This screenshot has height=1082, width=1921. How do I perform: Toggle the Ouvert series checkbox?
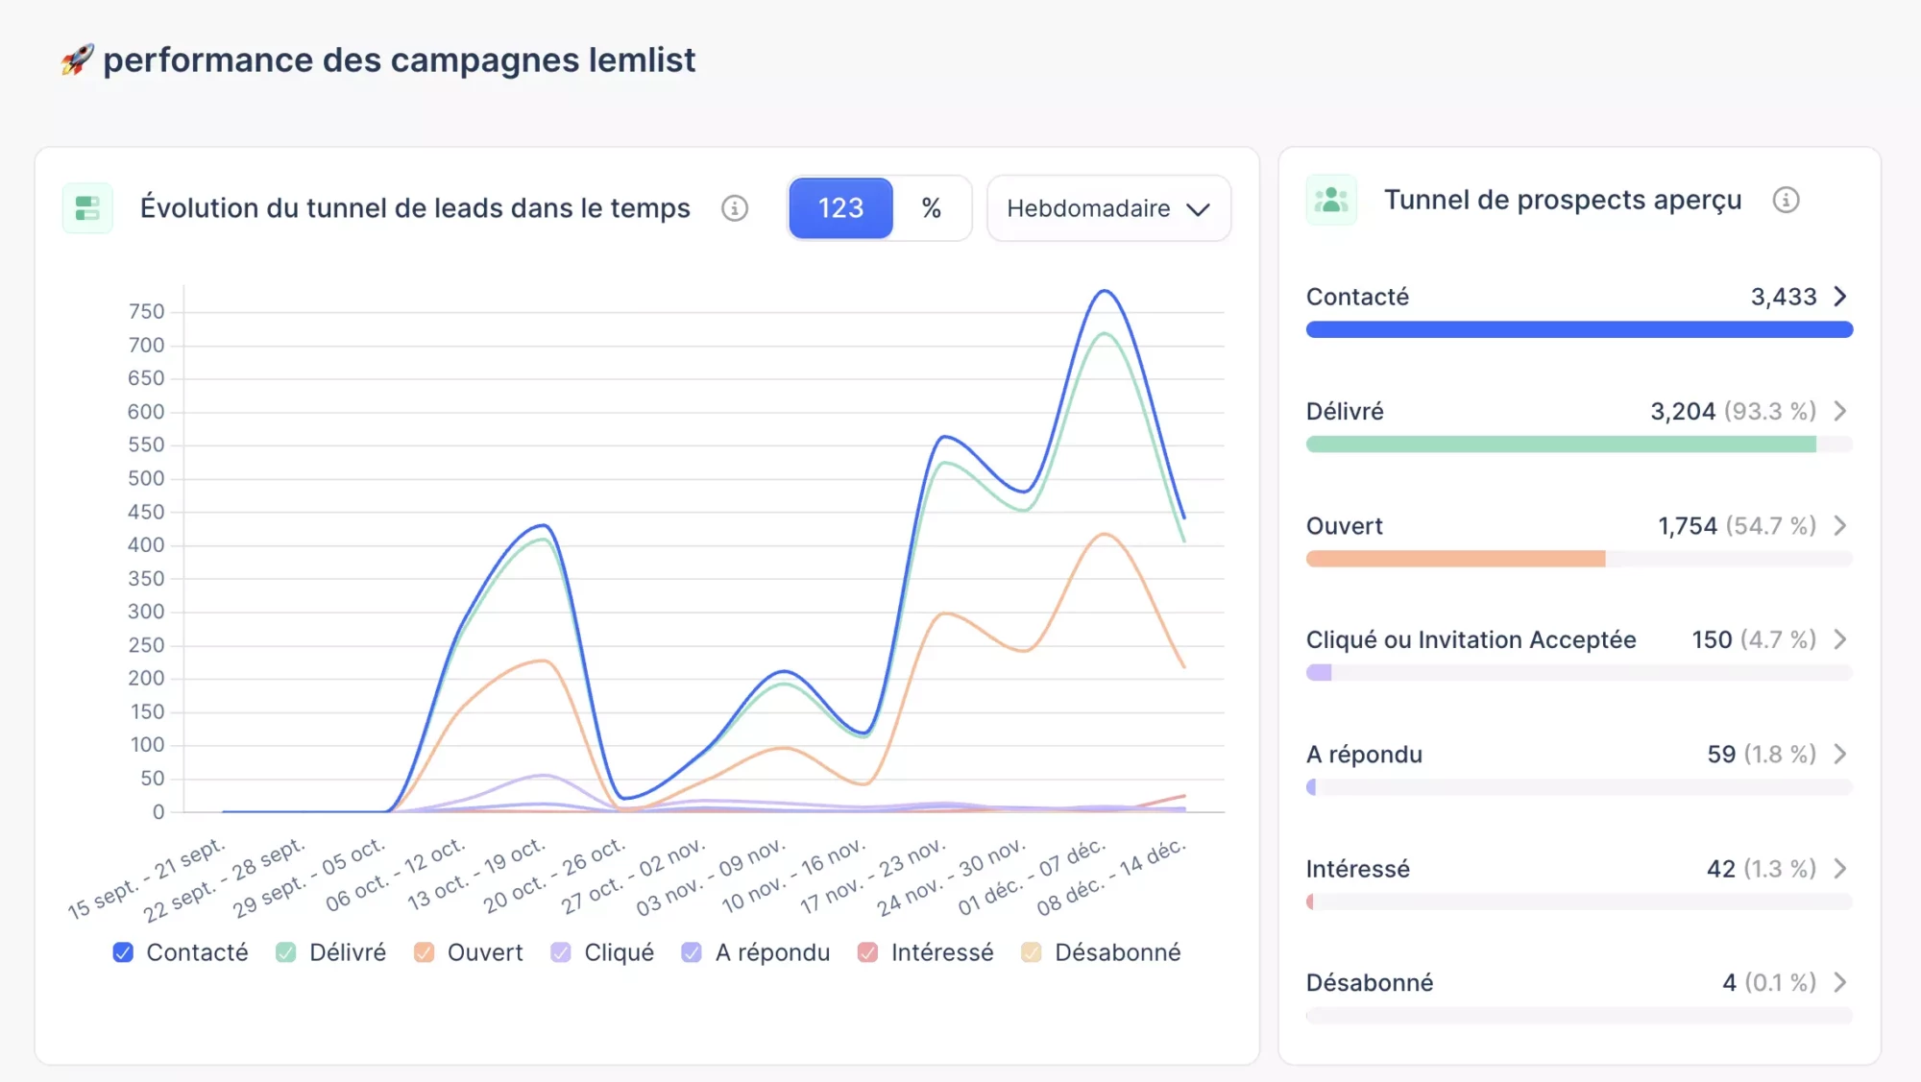coord(424,952)
